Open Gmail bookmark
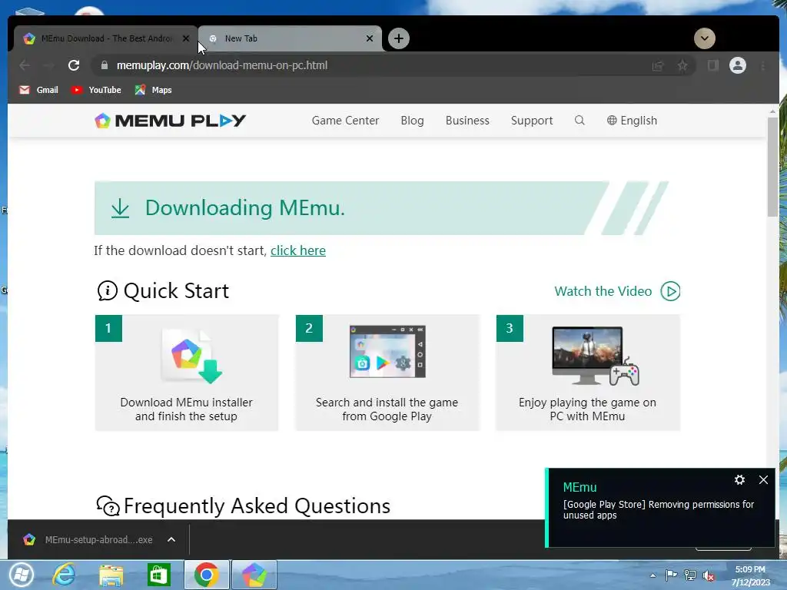The height and width of the screenshot is (590, 787). point(38,90)
